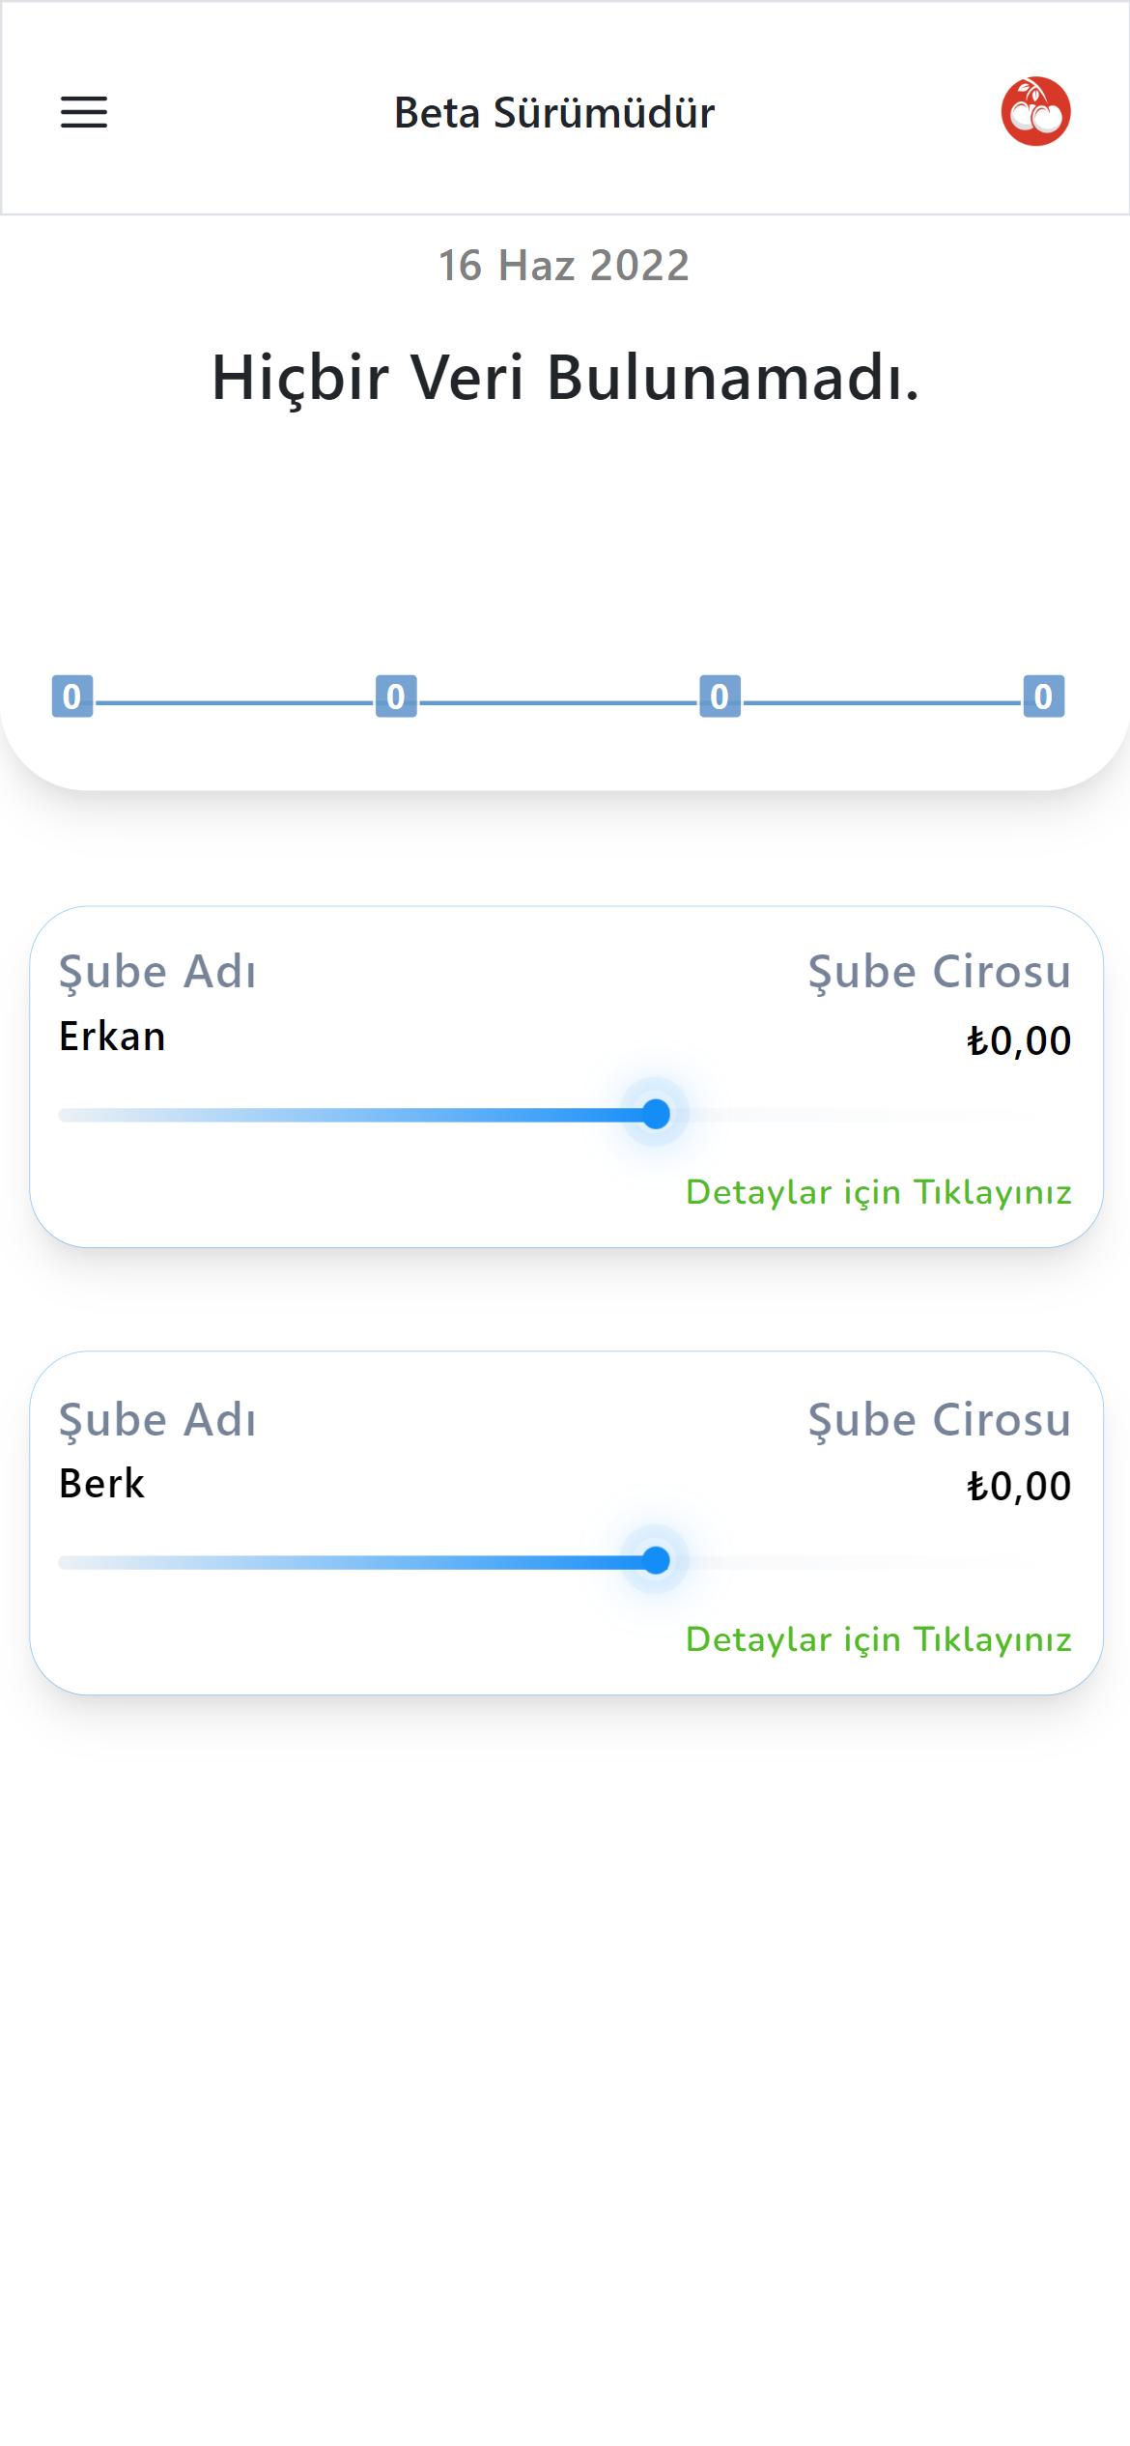Open the hamburger menu
Viewport: 1130px width, 2446px height.
[x=84, y=112]
